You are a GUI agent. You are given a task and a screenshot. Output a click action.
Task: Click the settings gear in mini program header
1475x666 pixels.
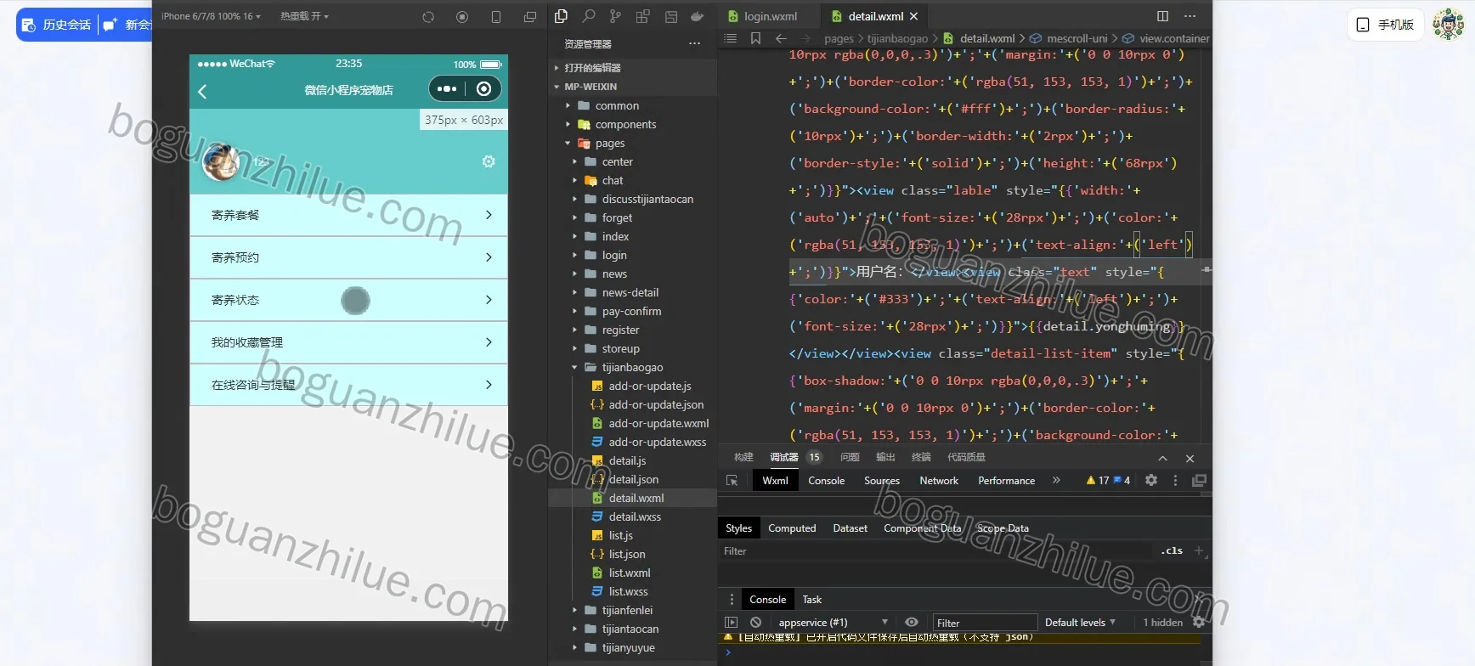click(489, 161)
